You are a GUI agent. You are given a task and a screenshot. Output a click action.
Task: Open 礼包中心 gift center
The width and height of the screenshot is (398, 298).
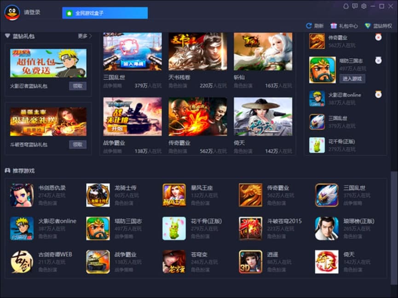(344, 26)
